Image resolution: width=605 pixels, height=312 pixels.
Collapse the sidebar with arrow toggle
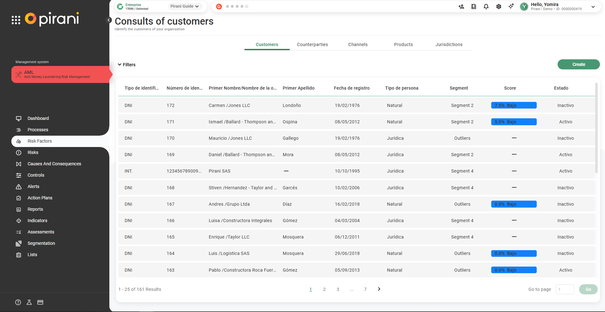[109, 20]
